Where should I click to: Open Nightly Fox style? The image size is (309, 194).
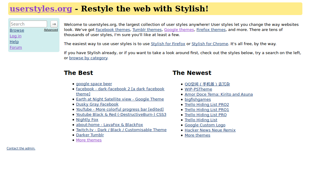tap(87, 120)
